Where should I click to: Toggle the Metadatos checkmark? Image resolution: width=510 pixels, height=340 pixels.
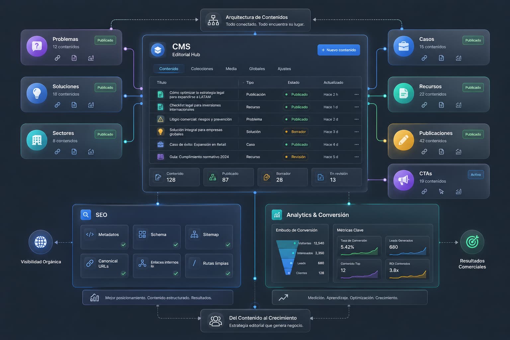pyautogui.click(x=124, y=245)
